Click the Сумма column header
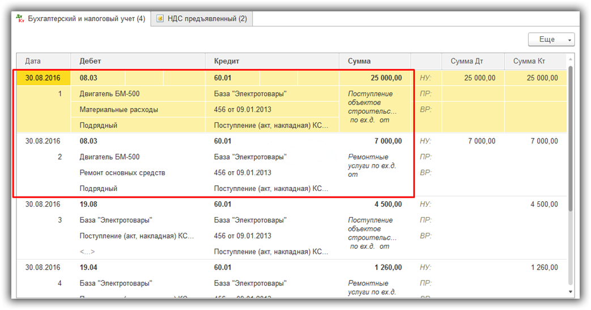The image size is (591, 310). [359, 61]
